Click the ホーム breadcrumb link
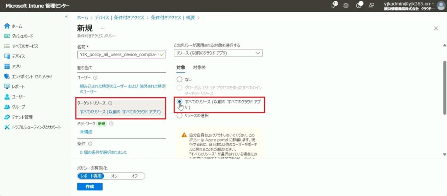The width and height of the screenshot is (447, 196). 83,17
